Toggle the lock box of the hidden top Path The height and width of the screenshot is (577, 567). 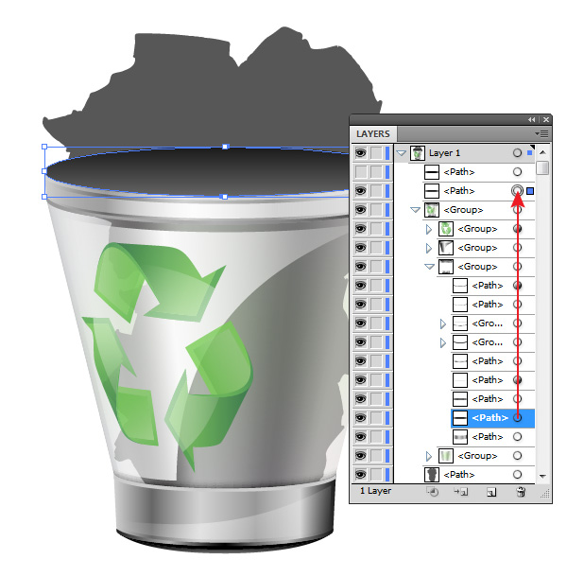point(376,172)
